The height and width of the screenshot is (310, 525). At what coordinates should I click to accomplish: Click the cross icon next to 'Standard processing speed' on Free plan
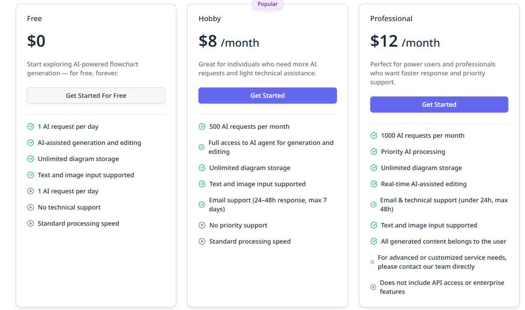[30, 223]
